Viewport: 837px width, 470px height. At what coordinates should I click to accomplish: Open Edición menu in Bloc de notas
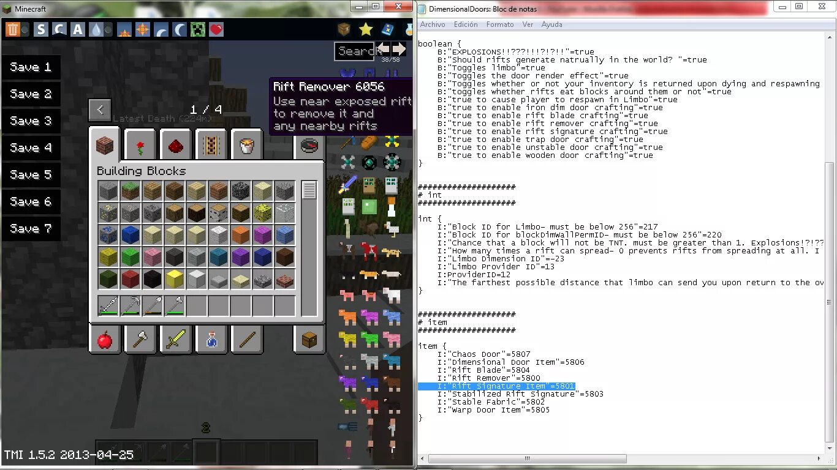point(466,24)
